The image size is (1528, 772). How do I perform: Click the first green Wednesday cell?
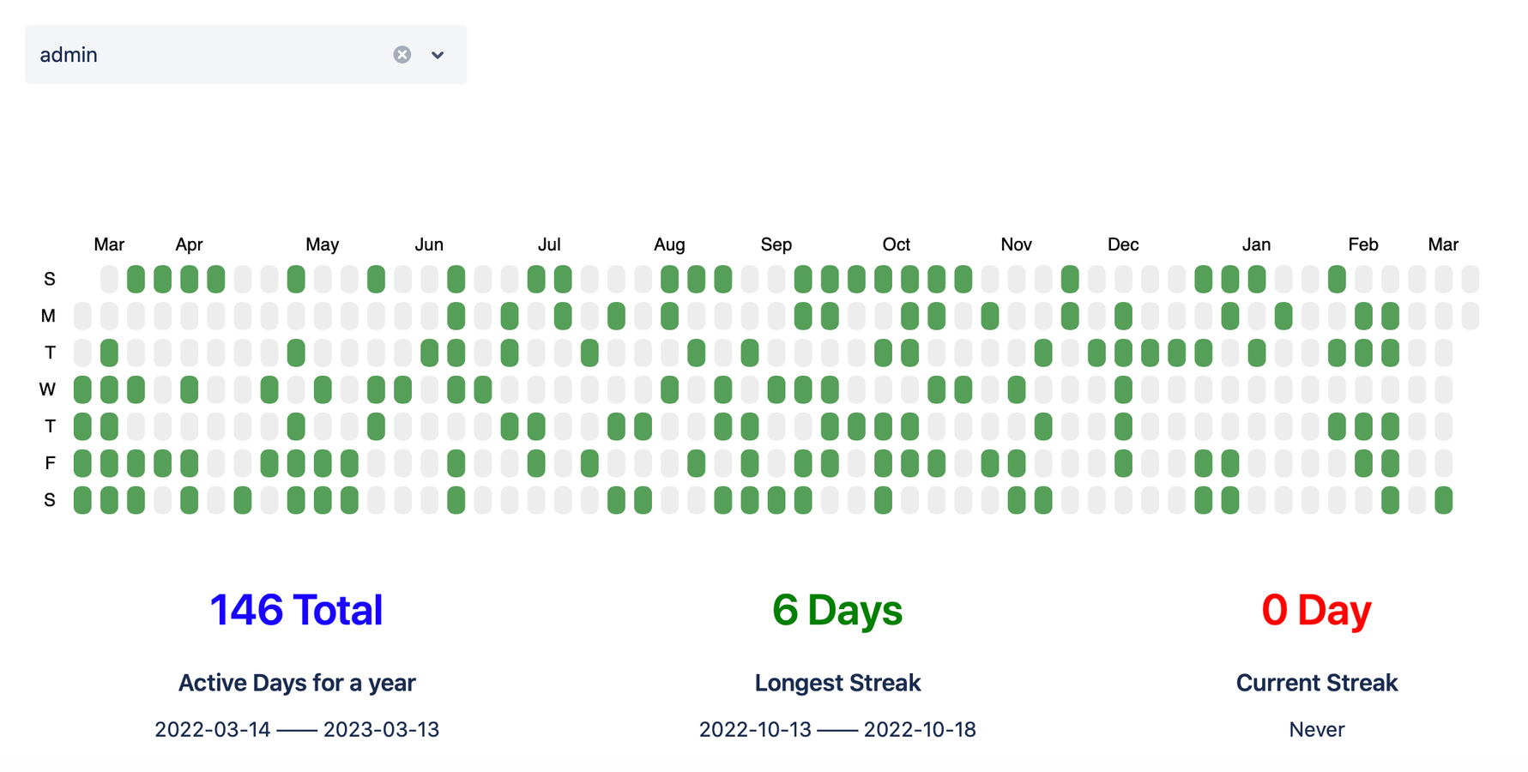82,389
